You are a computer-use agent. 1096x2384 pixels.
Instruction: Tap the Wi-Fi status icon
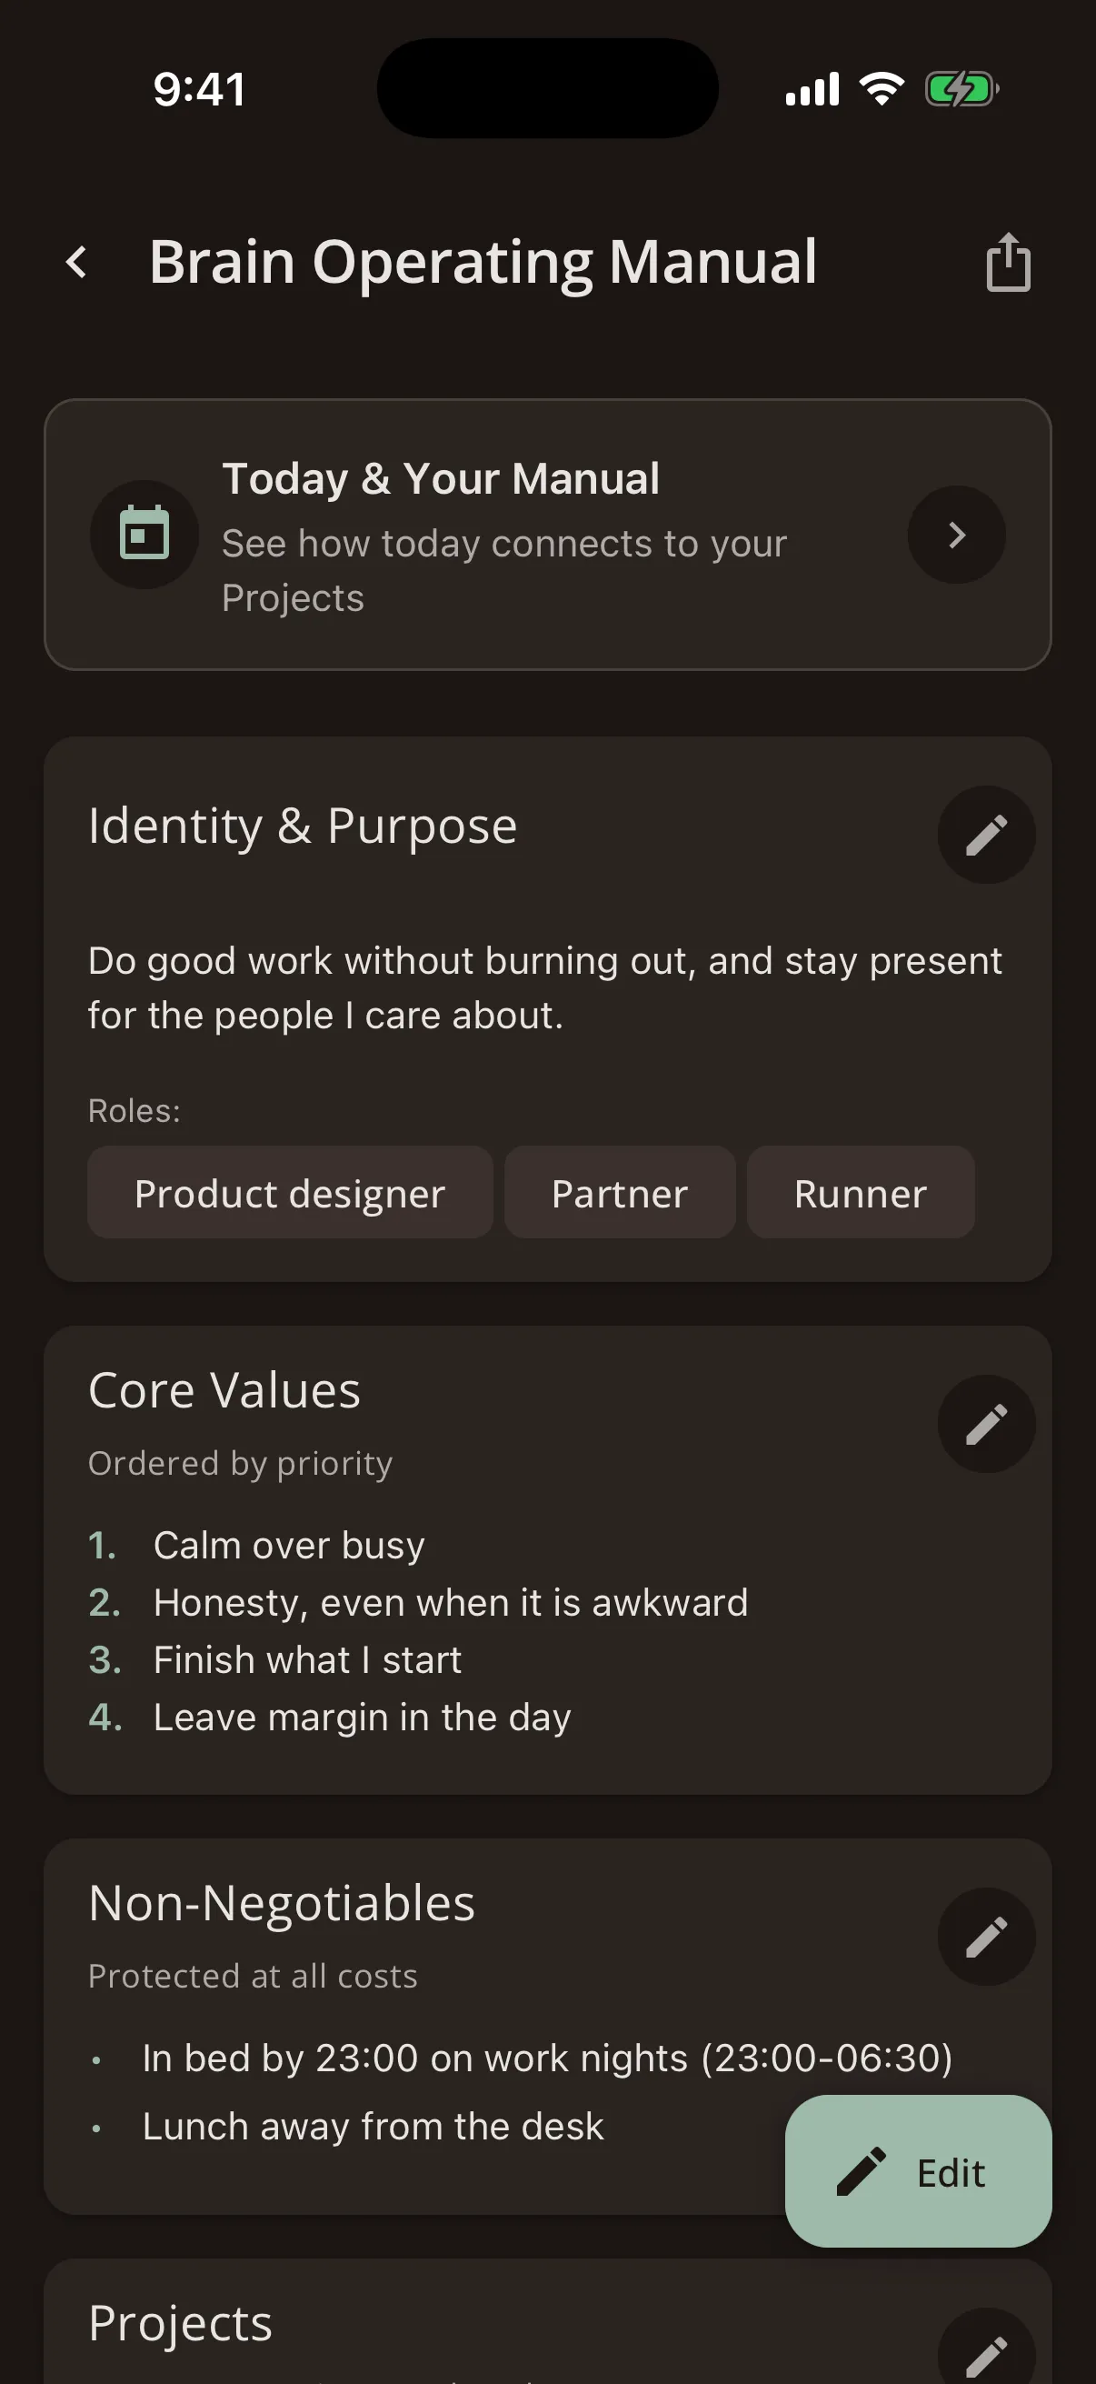pos(882,89)
